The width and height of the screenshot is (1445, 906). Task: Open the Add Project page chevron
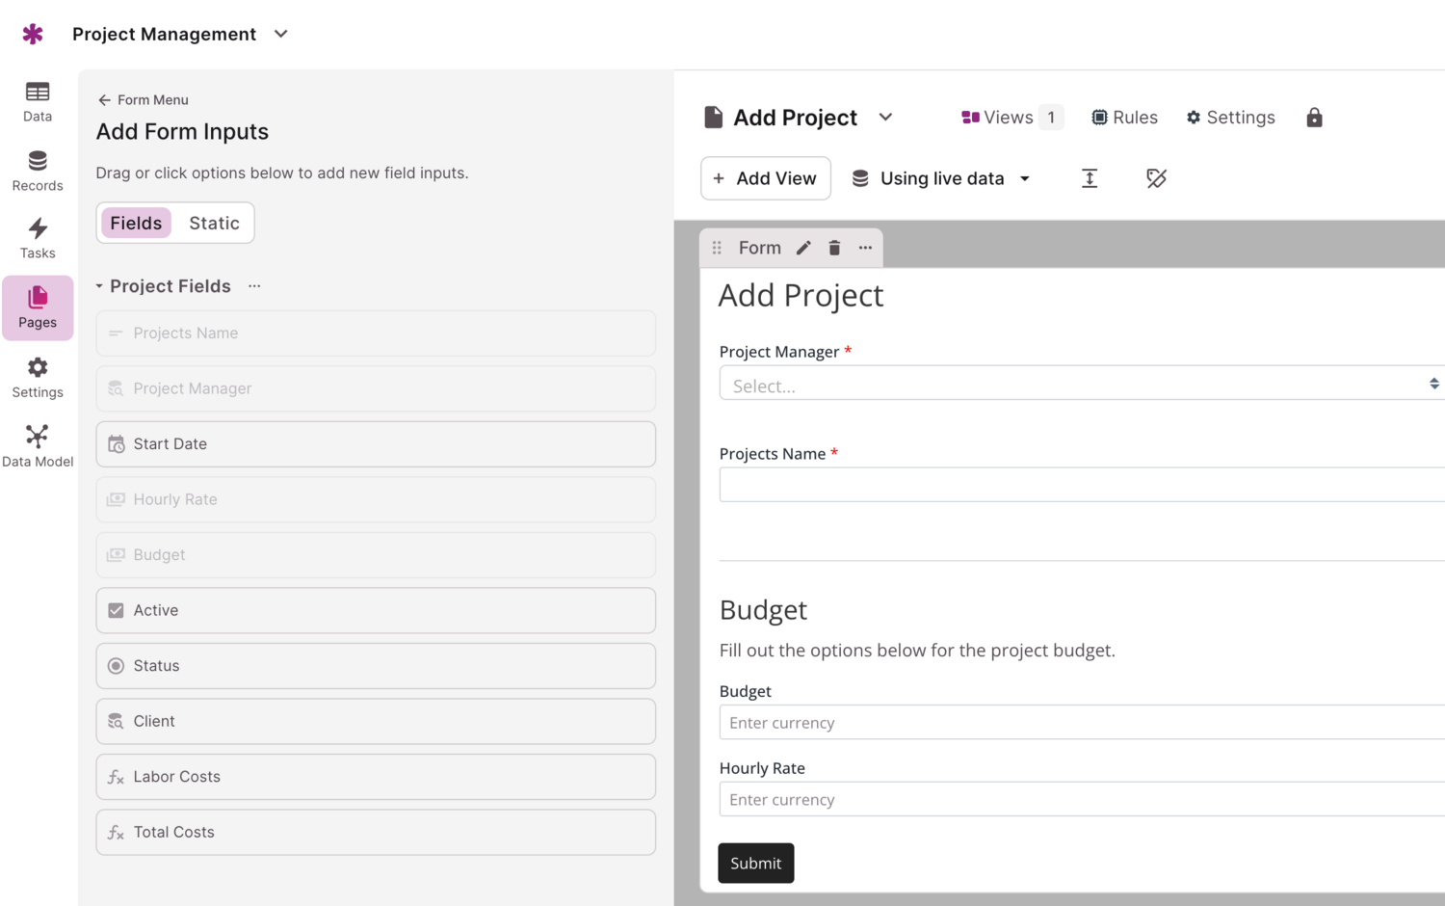885,118
